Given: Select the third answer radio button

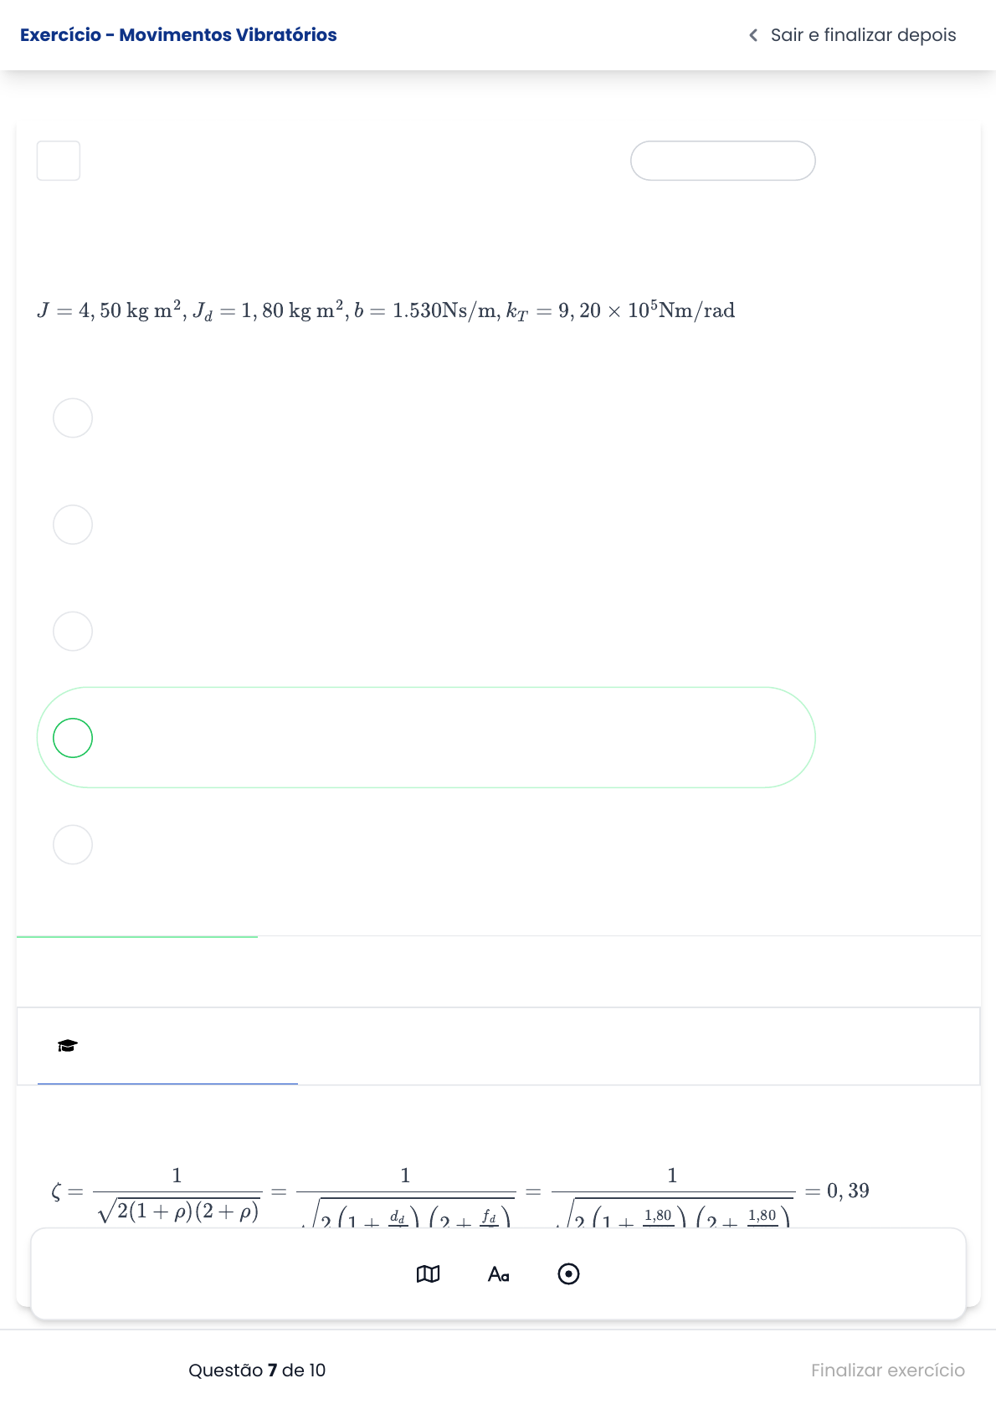Looking at the screenshot, I should [x=73, y=631].
